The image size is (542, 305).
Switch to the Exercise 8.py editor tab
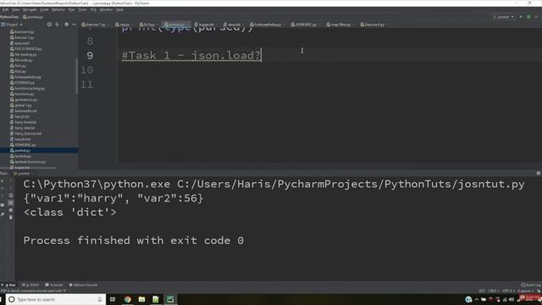click(x=374, y=25)
